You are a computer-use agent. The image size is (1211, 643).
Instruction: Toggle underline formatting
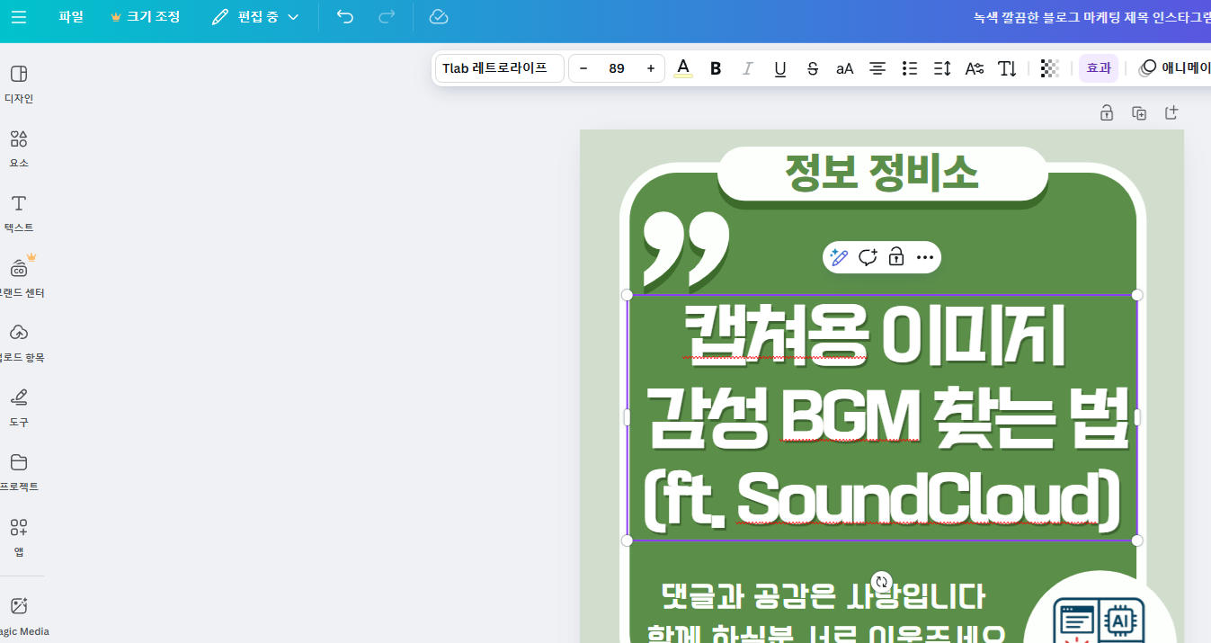(x=780, y=68)
